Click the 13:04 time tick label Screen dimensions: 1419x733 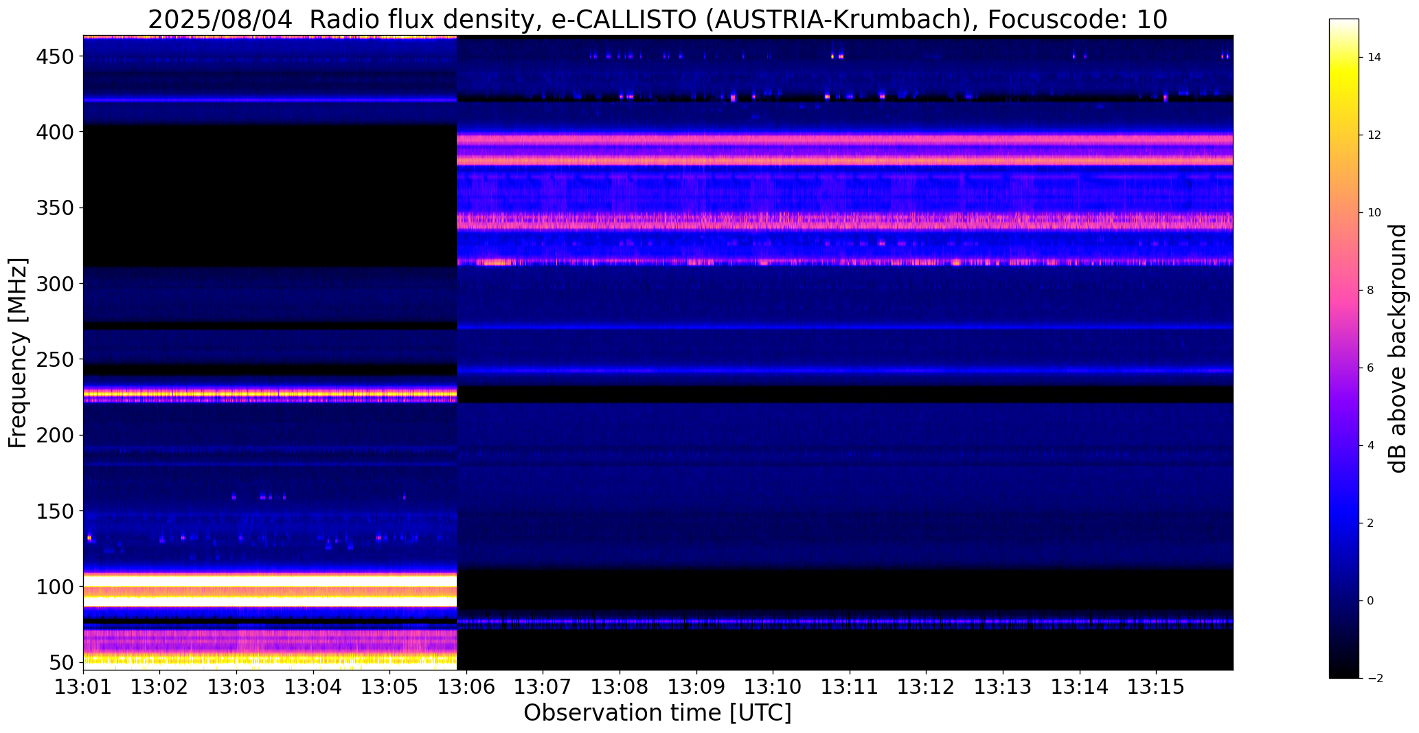point(313,686)
